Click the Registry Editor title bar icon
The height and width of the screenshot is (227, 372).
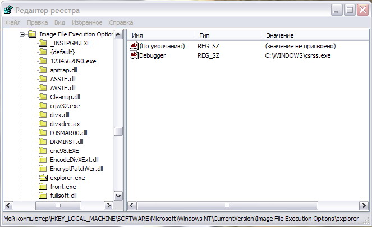(8, 10)
